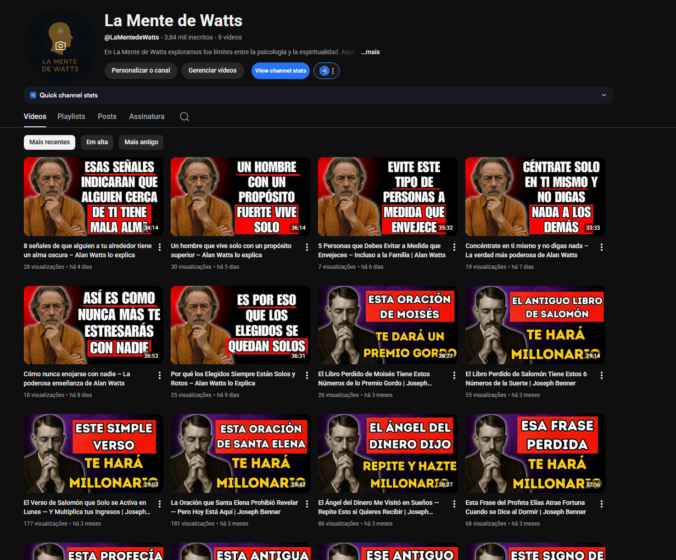
Task: Open options for 'Por qué los Elegidos' video
Action: click(307, 375)
